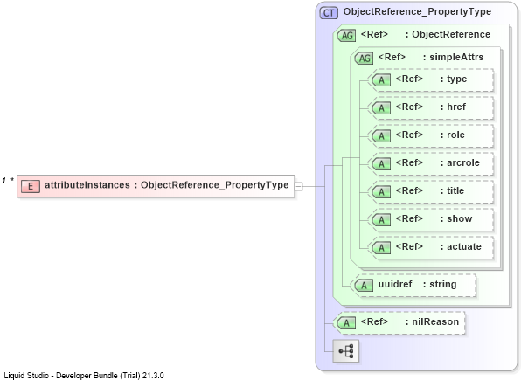
Task: Click the Liquid Studio Developer Bundle footer text
Action: click(84, 376)
